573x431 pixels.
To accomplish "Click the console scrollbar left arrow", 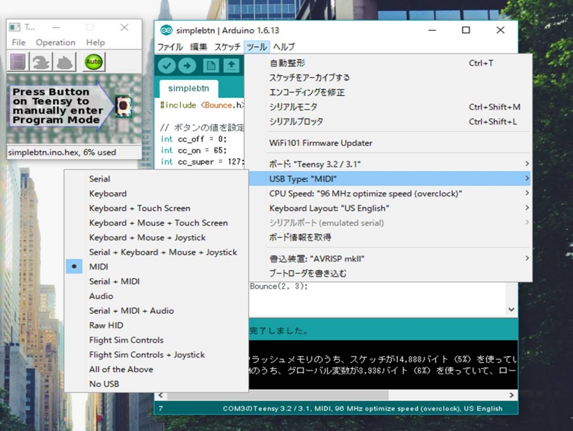I will (x=161, y=395).
